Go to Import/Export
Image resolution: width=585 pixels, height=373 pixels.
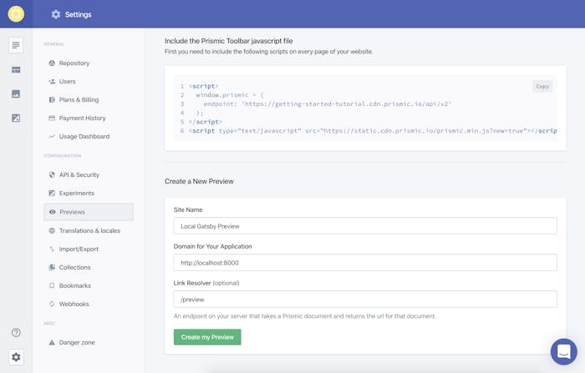(x=79, y=249)
